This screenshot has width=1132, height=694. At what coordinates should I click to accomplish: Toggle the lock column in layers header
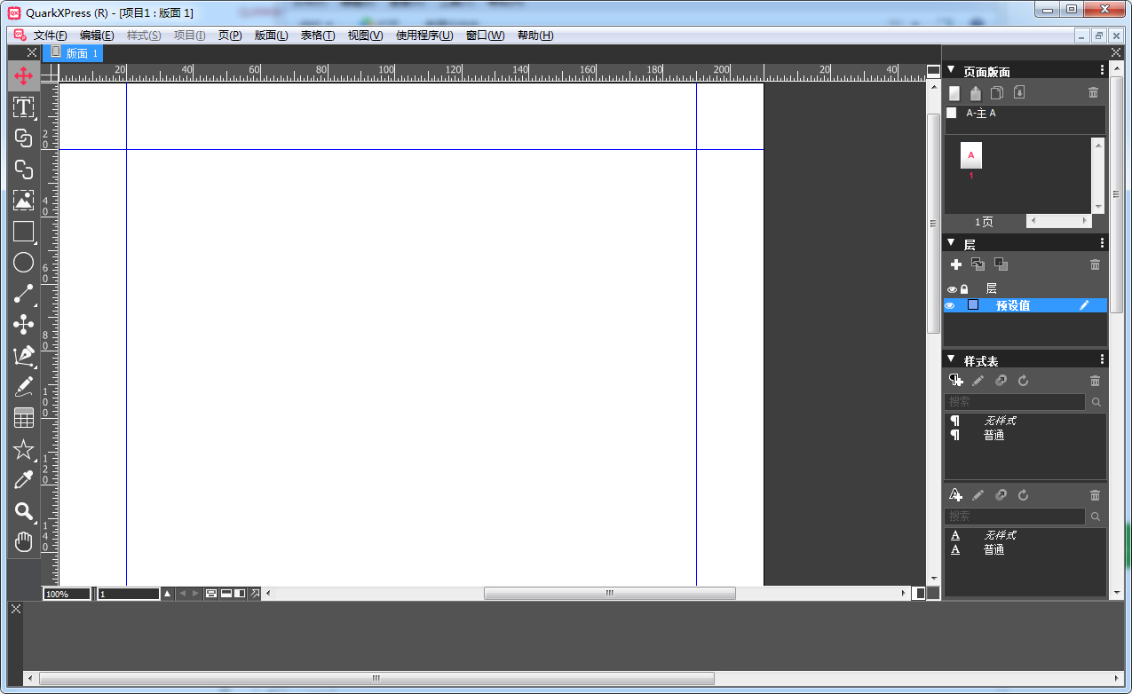coord(964,289)
